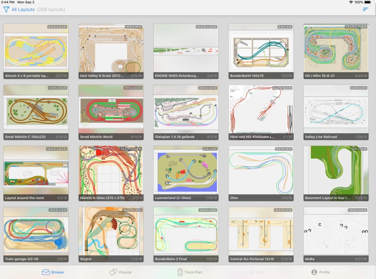Tap the 15.5 ft x 6.5 ft size label
This screenshot has width=376, height=279.
[56, 149]
